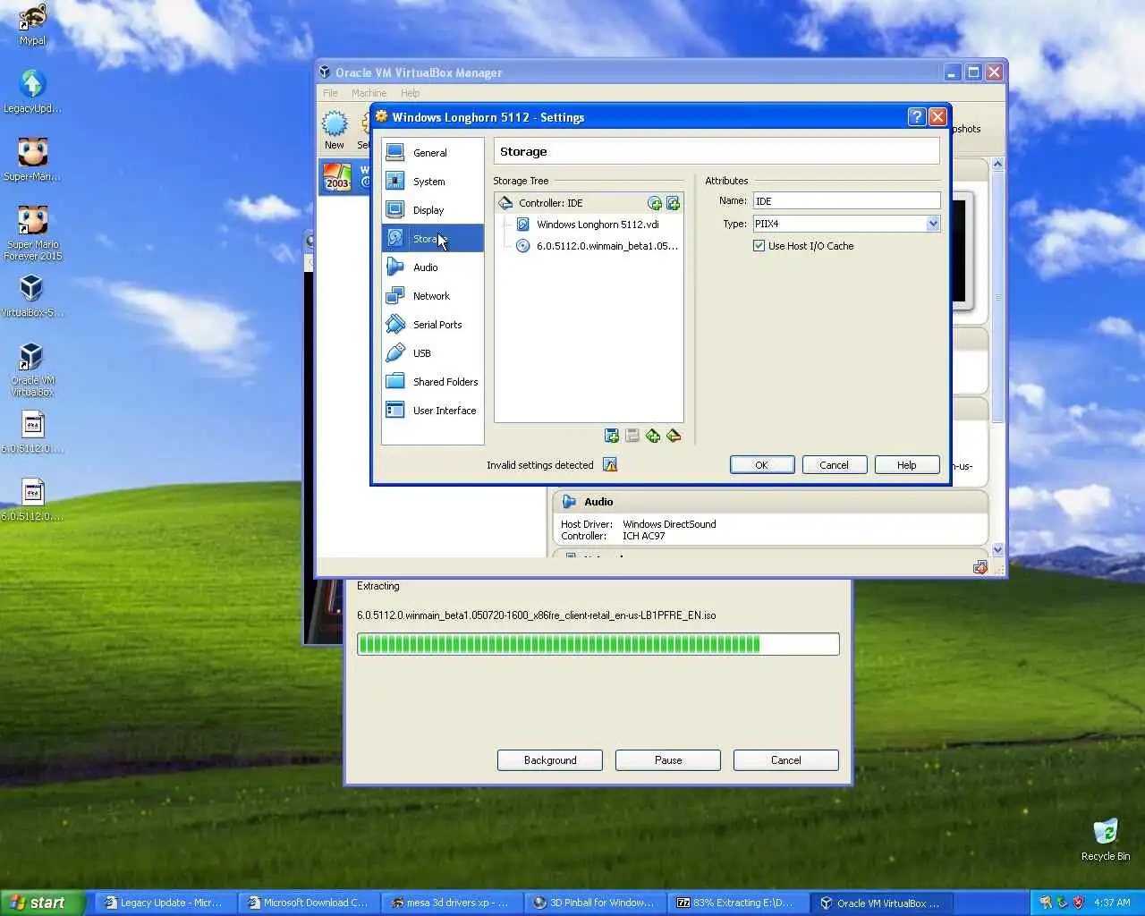
Task: Open the Display settings category
Action: point(433,210)
